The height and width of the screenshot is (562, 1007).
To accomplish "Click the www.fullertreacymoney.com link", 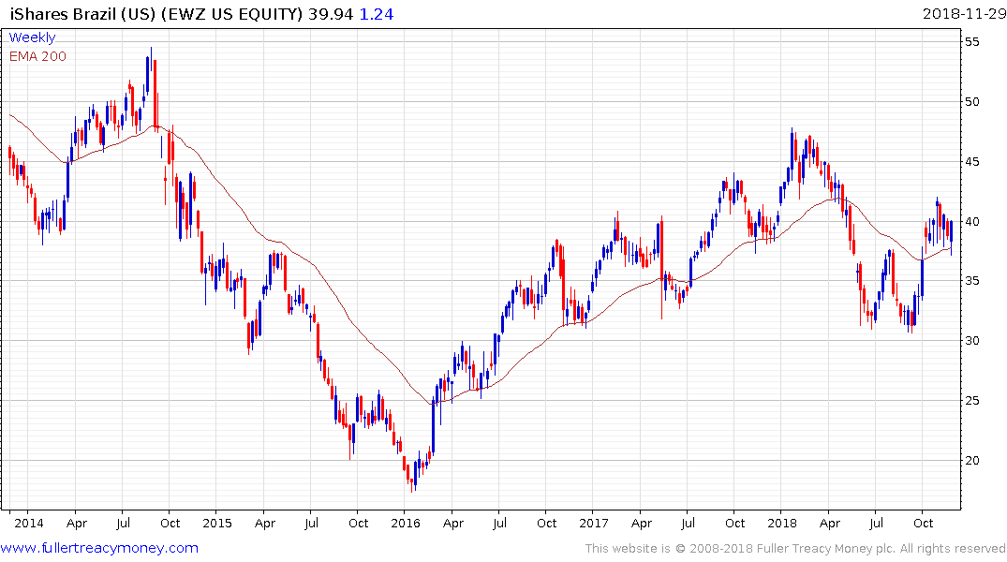I will point(99,548).
